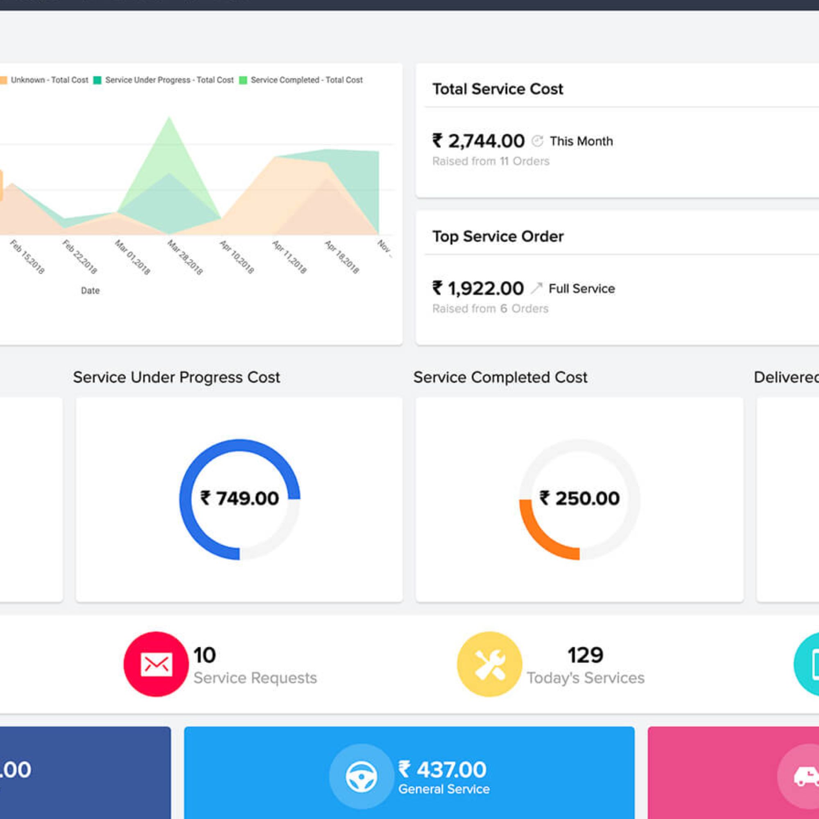Click the ₹ 2,744.00 Total Service Cost amount
The width and height of the screenshot is (819, 819).
pos(478,141)
